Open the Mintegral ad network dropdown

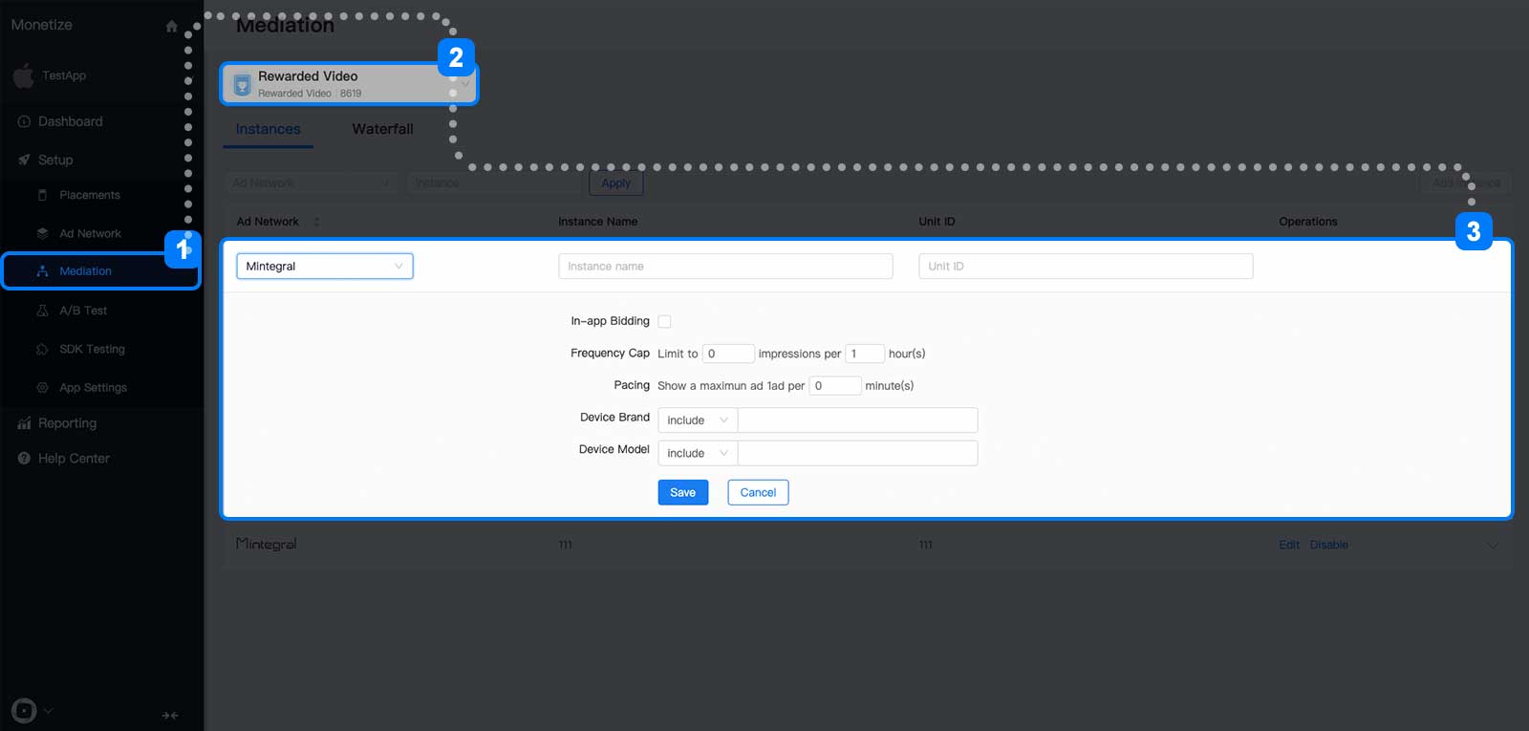click(325, 267)
